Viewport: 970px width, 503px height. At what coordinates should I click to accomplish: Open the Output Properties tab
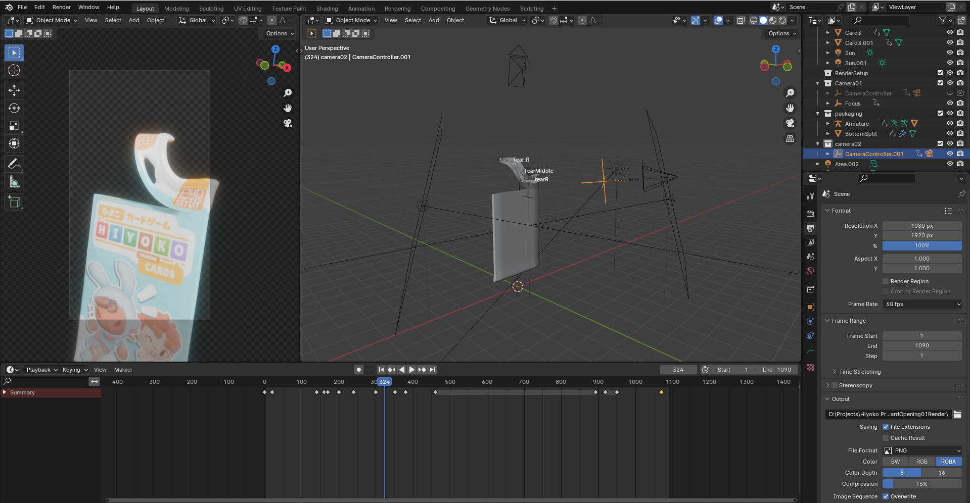tap(810, 228)
